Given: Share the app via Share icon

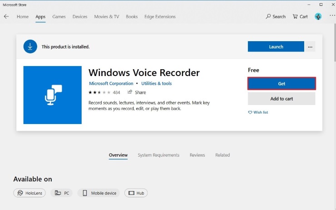Looking at the screenshot, I should [137, 92].
